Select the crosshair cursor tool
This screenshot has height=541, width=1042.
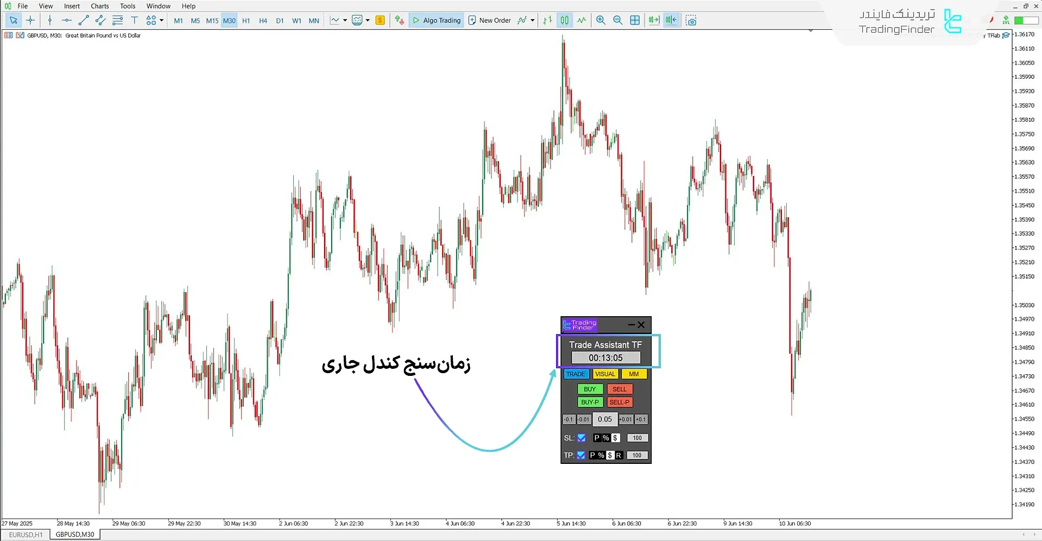tap(30, 21)
